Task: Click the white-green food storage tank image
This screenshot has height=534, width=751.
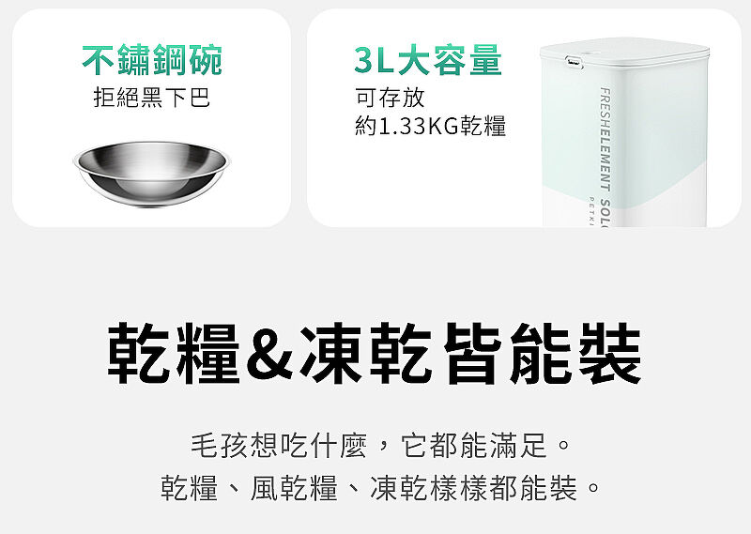Action: 625,132
